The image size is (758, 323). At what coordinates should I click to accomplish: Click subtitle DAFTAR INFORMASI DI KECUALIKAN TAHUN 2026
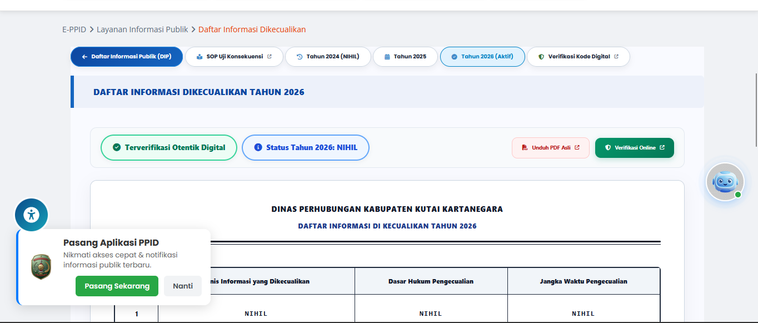387,226
